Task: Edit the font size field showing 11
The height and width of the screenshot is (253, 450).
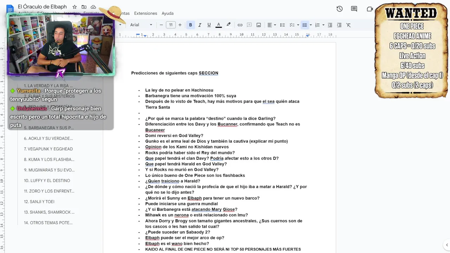Action: (x=171, y=25)
